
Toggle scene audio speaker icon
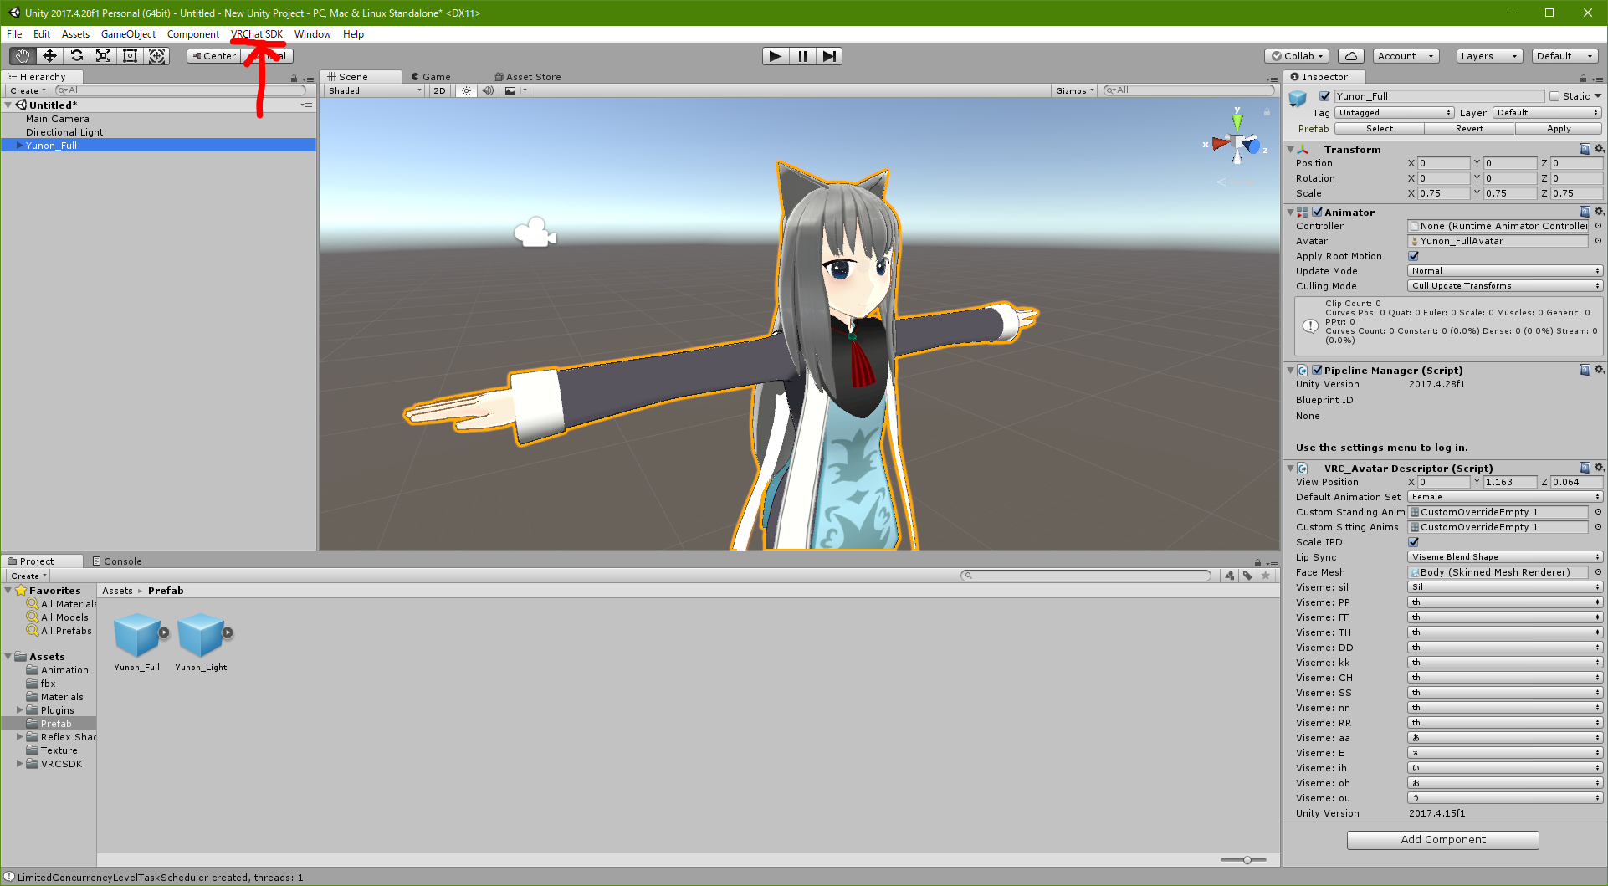tap(488, 90)
